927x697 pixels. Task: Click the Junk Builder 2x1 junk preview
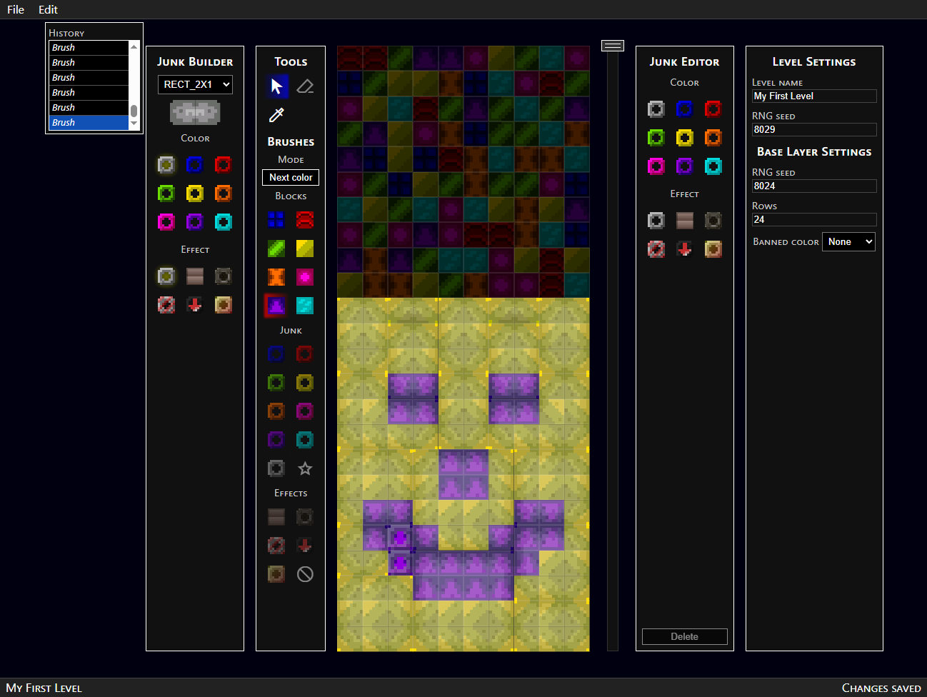195,113
